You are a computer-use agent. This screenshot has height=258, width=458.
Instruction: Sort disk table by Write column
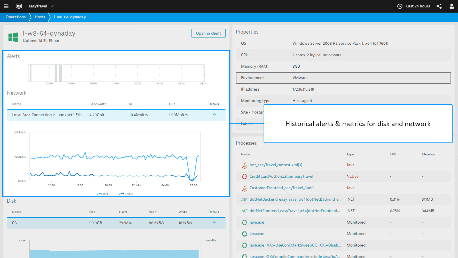pos(183,212)
